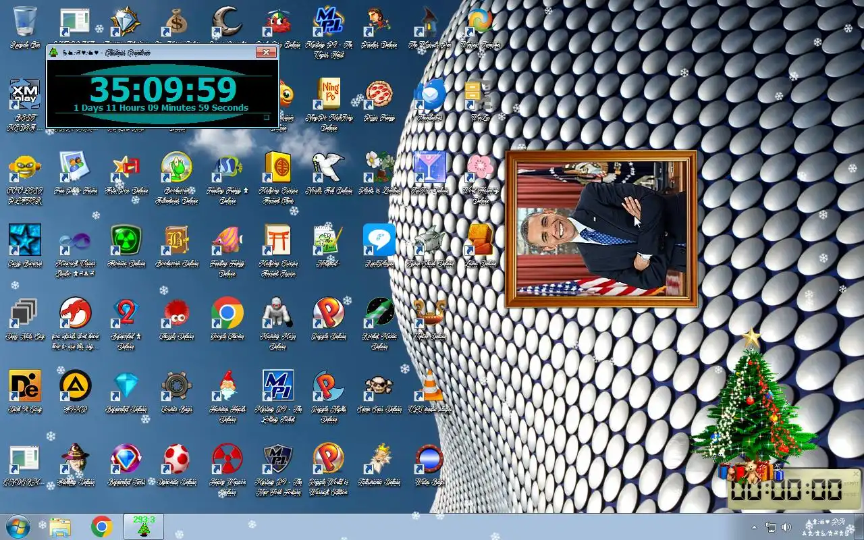Click the 00:00:00 stopwatch gadget display
The height and width of the screenshot is (540, 864).
(785, 489)
